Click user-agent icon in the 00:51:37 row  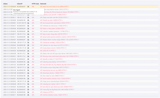(x=28, y=67)
